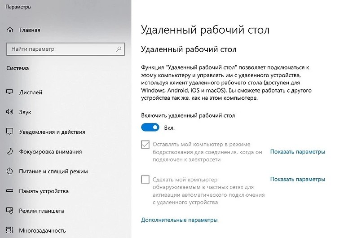This screenshot has width=344, height=238.
Task: Open Дисплей via its monitor icon
Action: [10, 93]
